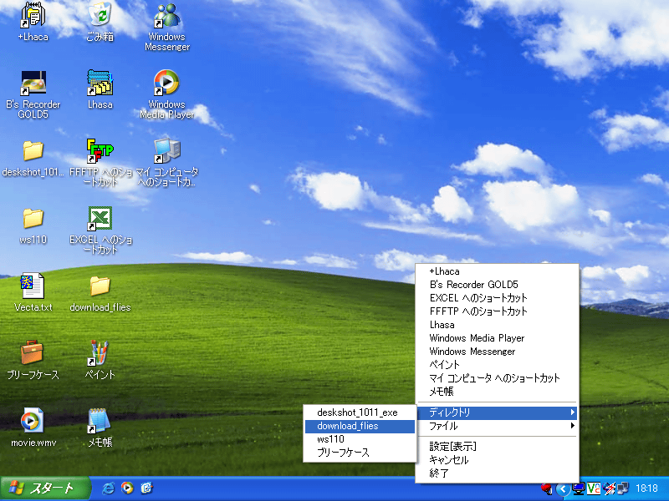Choose EXCEL へのショートカット in popup menu

click(x=497, y=297)
